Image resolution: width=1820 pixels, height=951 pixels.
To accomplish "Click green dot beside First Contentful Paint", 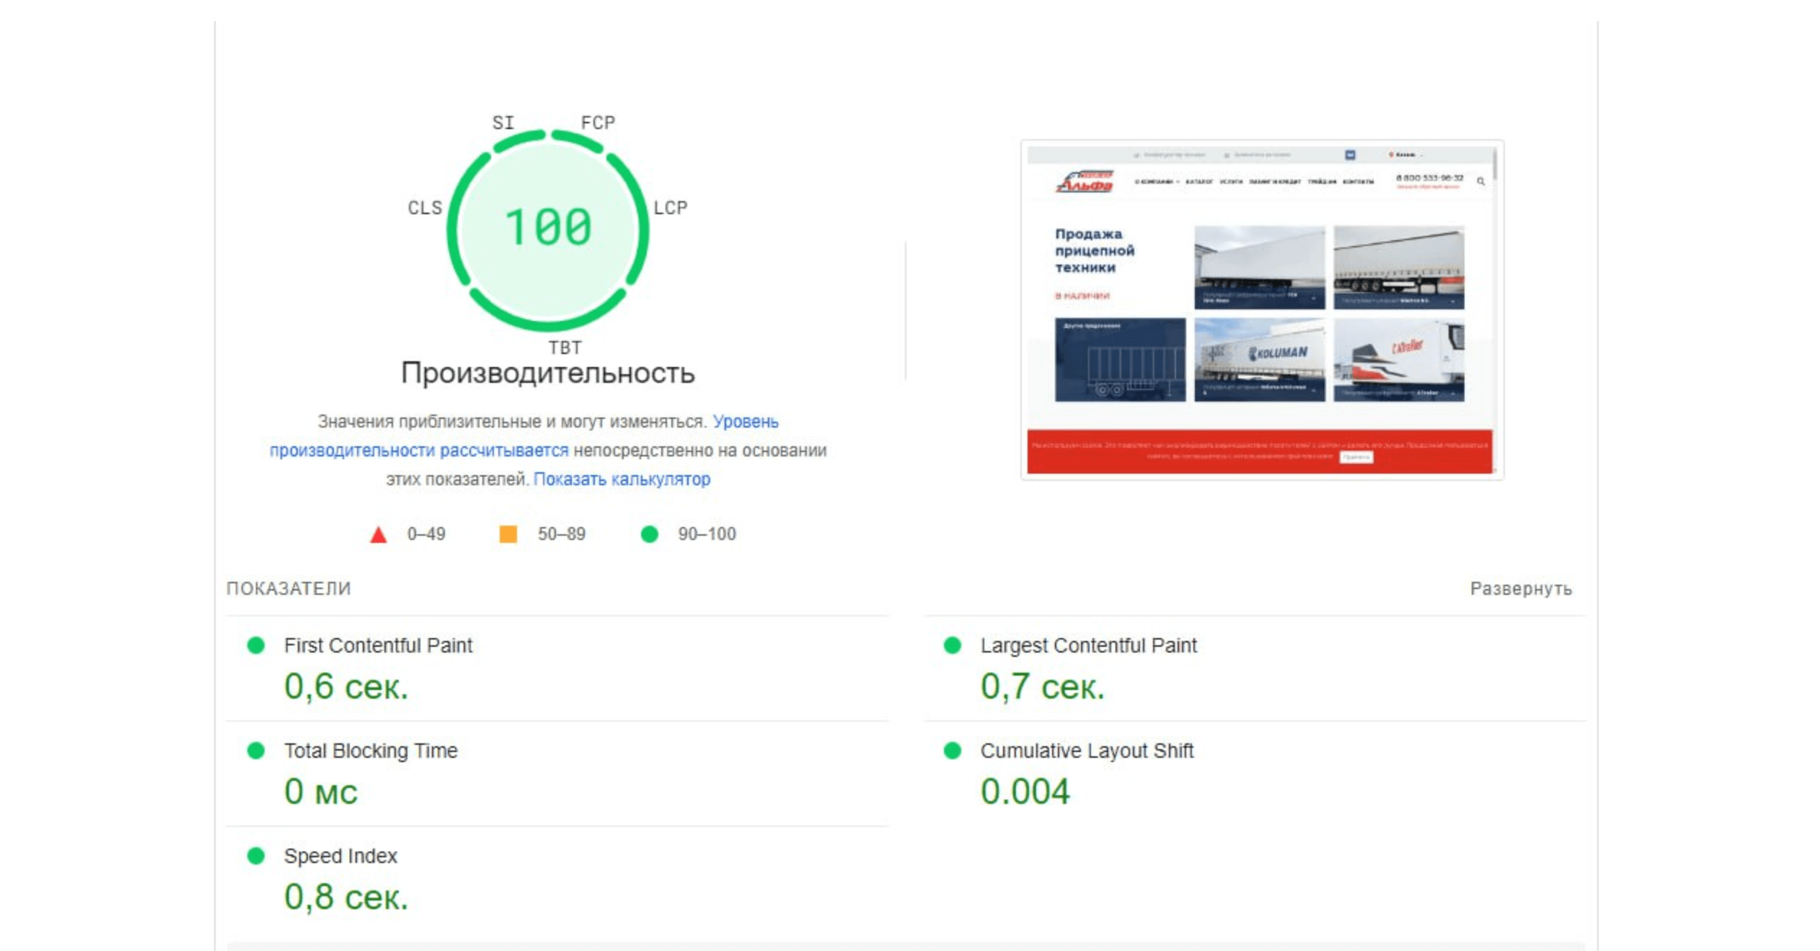I will click(256, 645).
